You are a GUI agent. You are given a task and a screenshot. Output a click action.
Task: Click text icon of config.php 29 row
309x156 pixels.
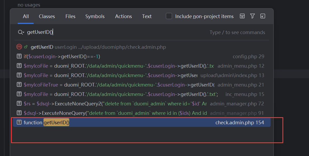[19, 56]
